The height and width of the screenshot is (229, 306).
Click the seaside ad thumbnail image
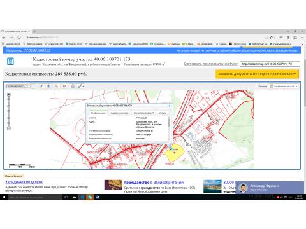212,186
